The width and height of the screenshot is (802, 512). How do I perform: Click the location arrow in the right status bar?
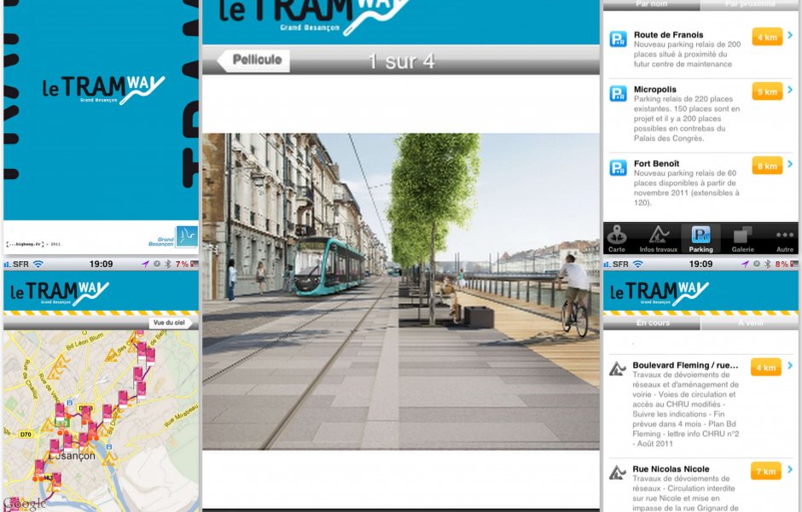(745, 264)
